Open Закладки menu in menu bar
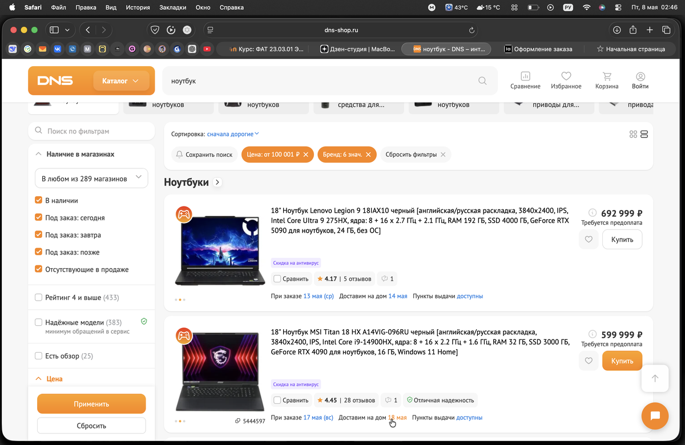This screenshot has width=685, height=445. tap(174, 7)
